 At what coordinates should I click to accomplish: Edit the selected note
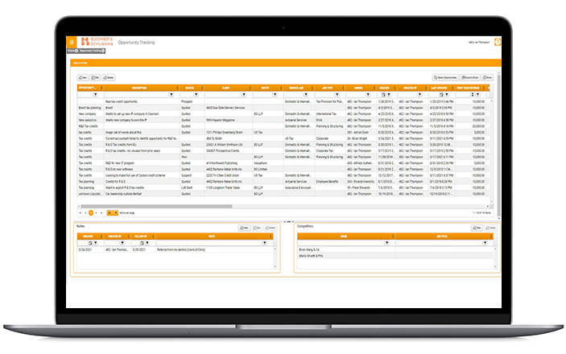[257, 228]
